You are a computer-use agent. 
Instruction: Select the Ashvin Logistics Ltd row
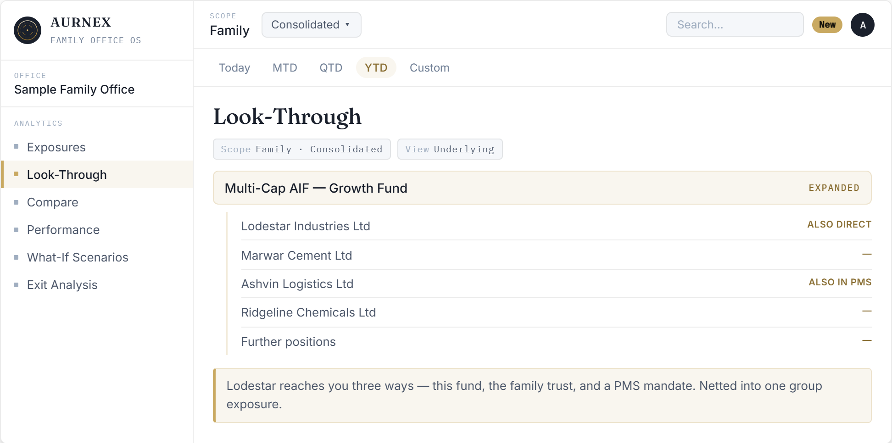coord(556,284)
